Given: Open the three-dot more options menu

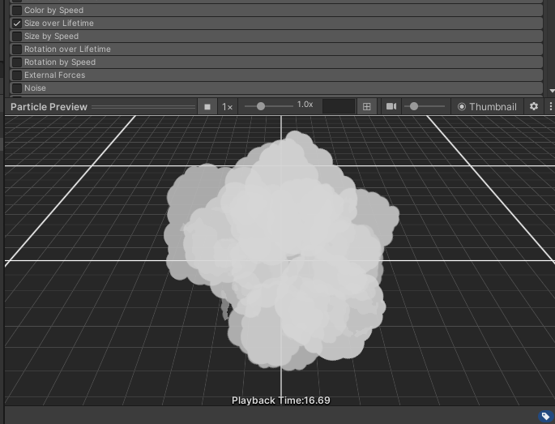Looking at the screenshot, I should [x=550, y=106].
